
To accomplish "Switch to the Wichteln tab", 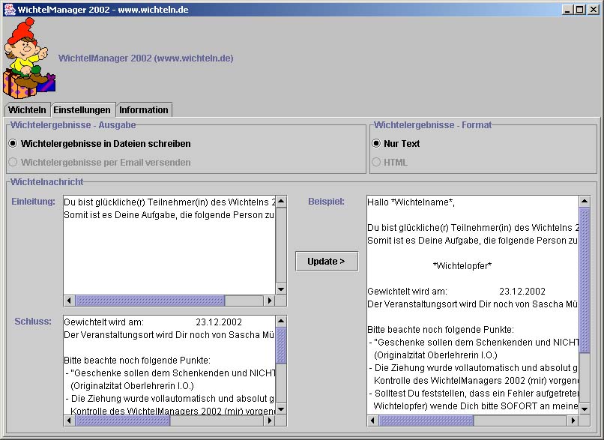I will click(x=27, y=109).
